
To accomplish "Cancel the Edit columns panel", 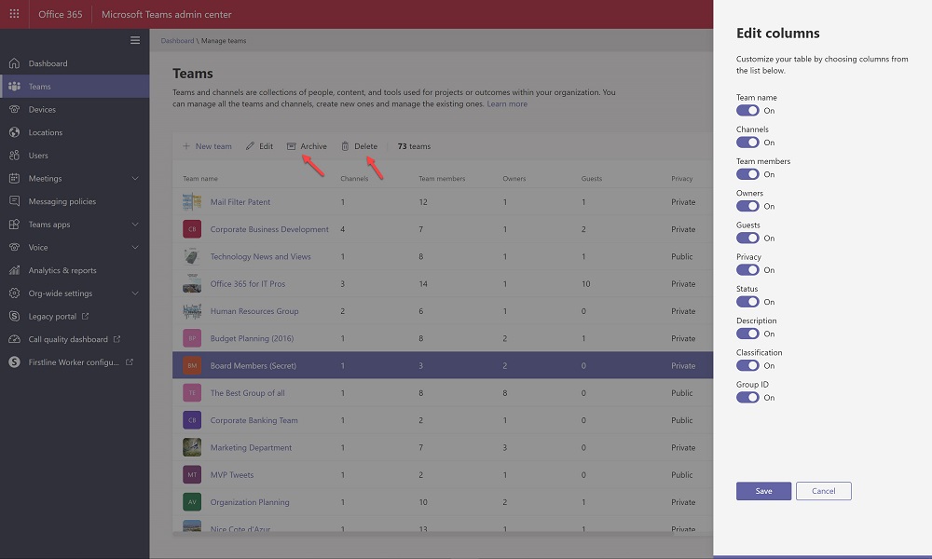I will coord(823,491).
